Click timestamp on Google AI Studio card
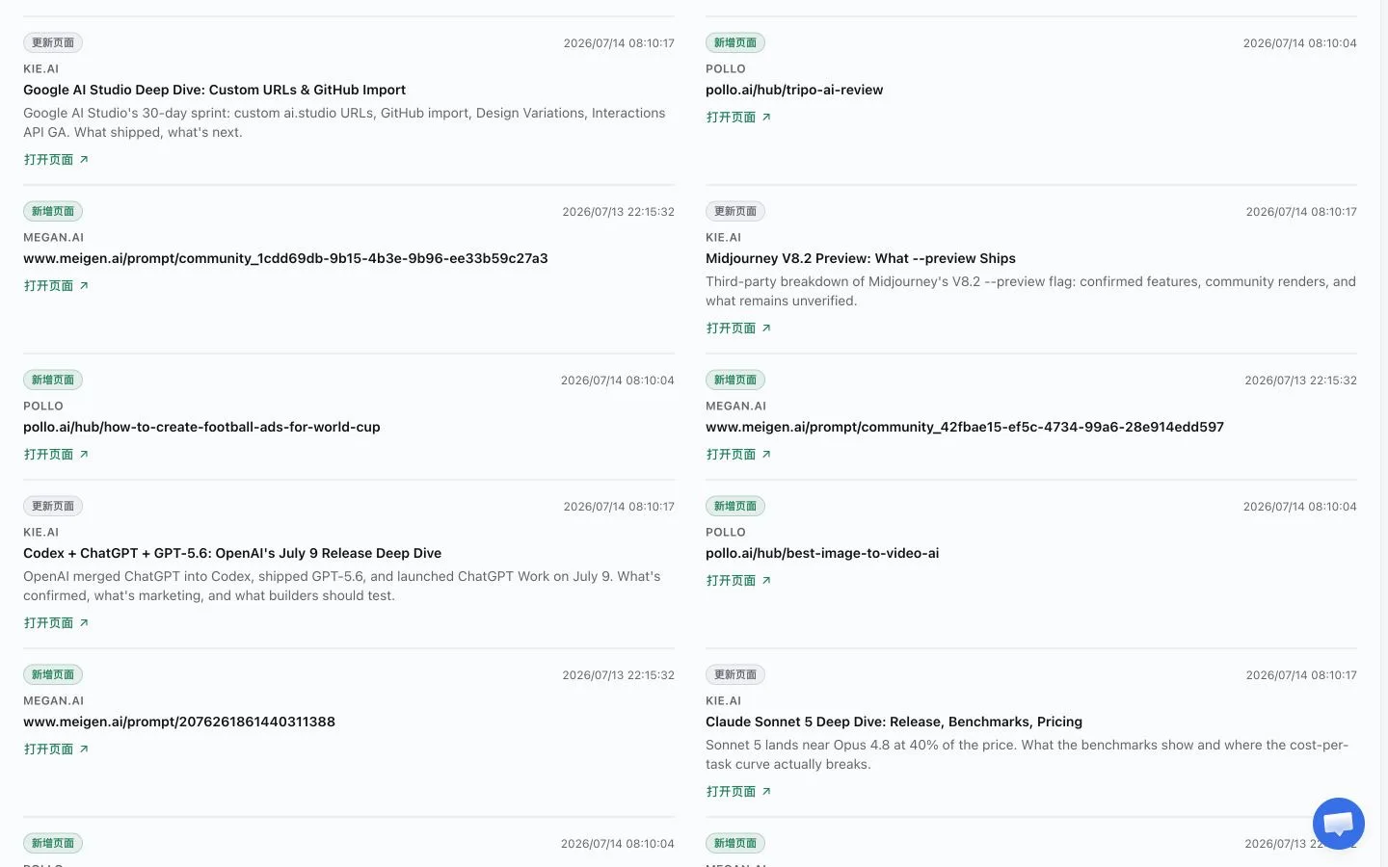1388x867 pixels. point(619,43)
